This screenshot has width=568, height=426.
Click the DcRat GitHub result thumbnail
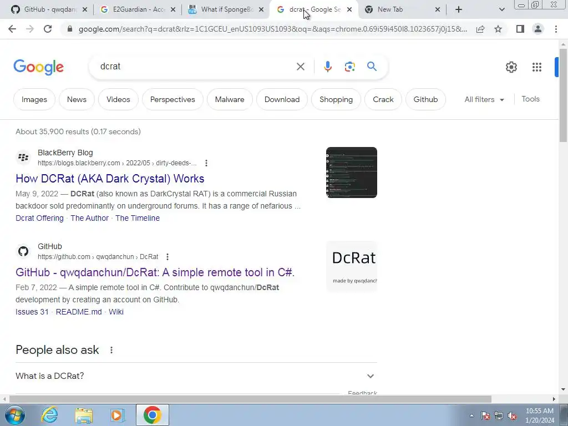point(351,266)
